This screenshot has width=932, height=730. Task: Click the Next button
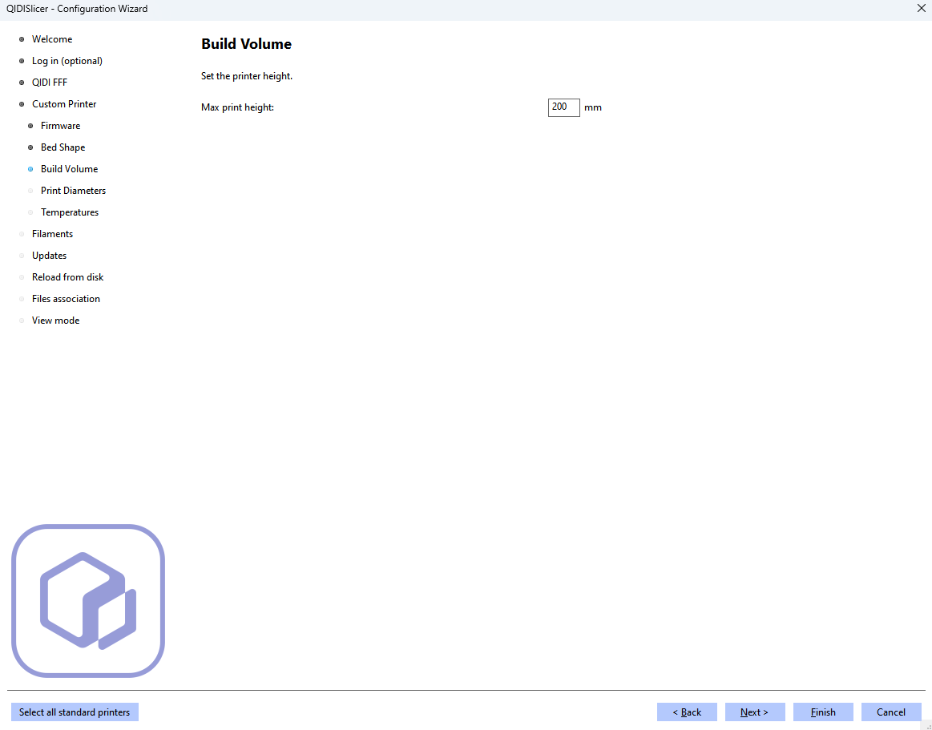(x=754, y=712)
